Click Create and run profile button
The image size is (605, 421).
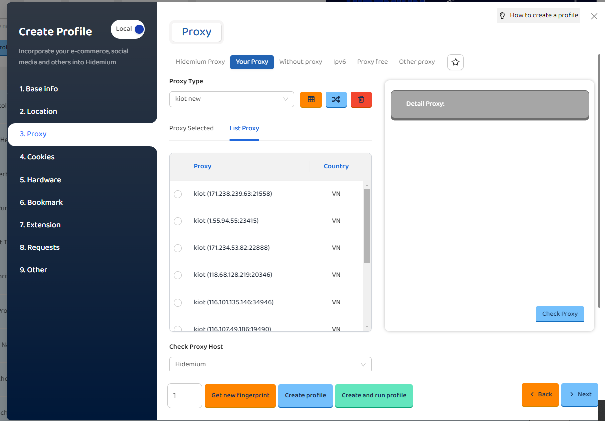[x=374, y=395]
